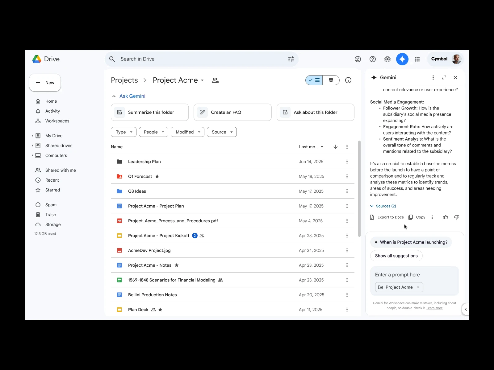Open more actions next to Copy
This screenshot has height=370, width=494.
(x=432, y=217)
